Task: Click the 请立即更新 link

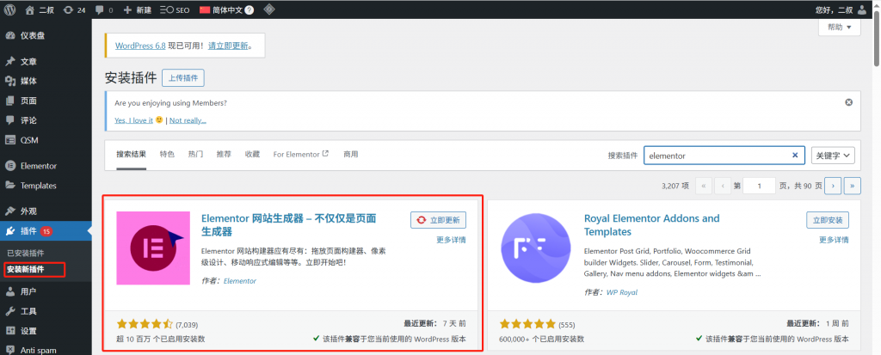Action: tap(227, 46)
